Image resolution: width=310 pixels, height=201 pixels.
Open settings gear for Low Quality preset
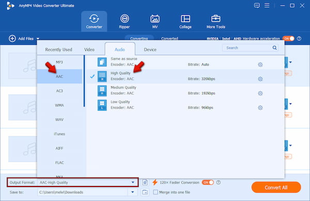point(260,107)
